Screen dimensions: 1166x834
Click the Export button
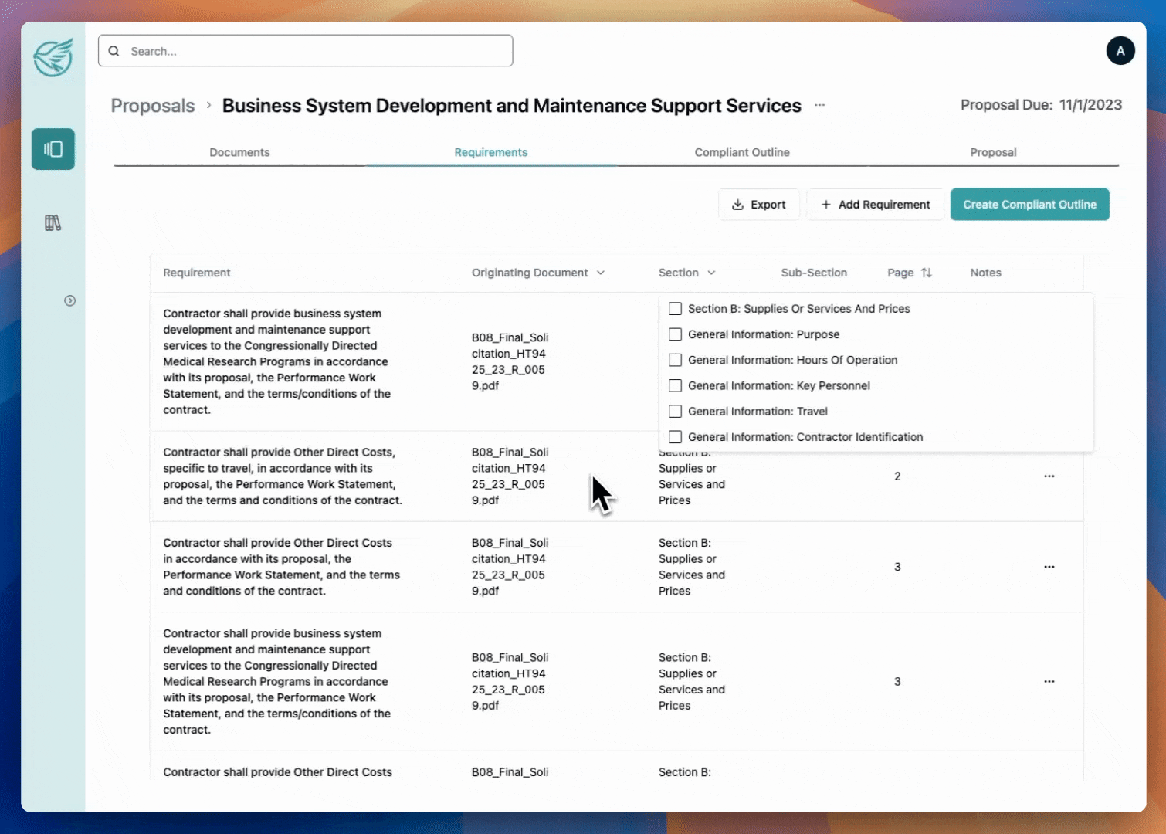759,205
